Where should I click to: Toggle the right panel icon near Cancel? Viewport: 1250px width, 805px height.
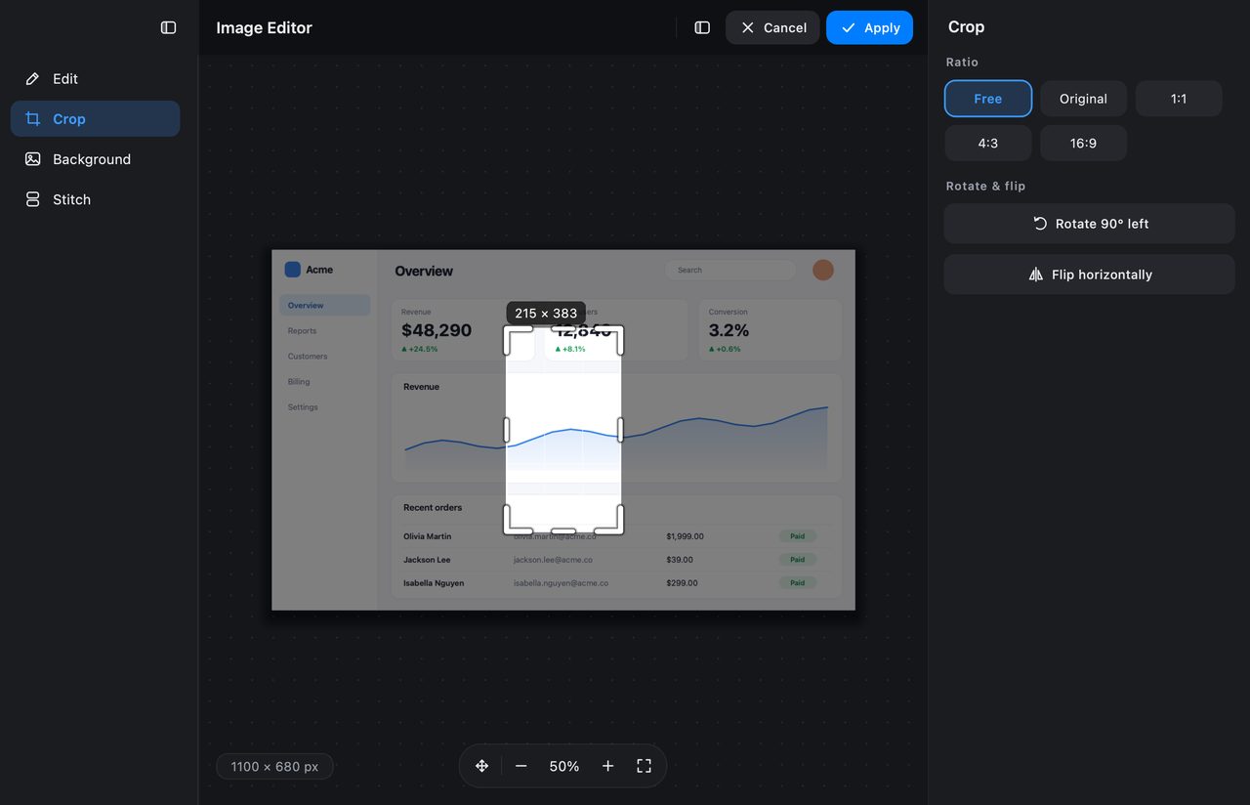[702, 27]
